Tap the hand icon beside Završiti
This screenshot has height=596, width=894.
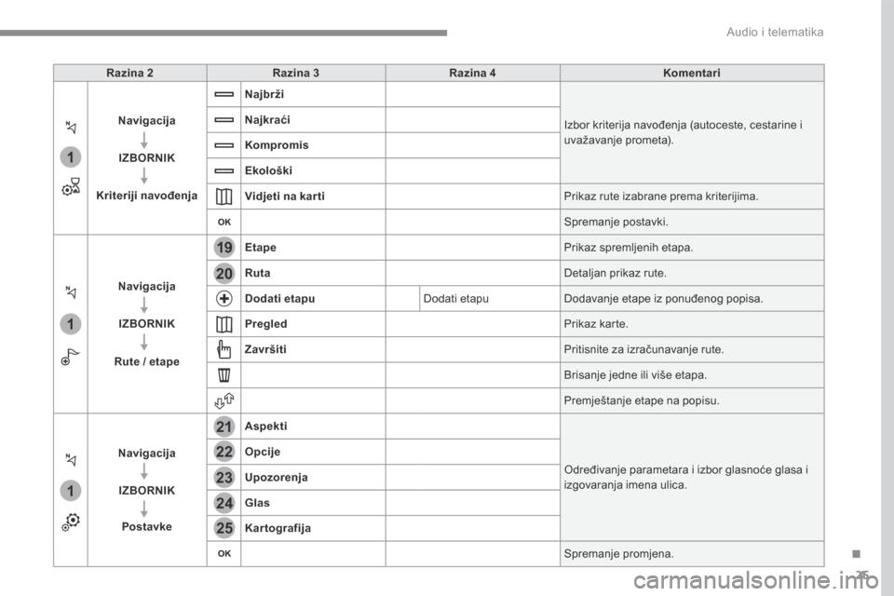coord(224,349)
